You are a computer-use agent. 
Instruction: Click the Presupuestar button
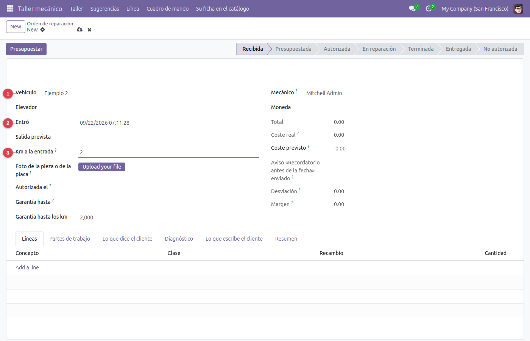click(x=26, y=49)
